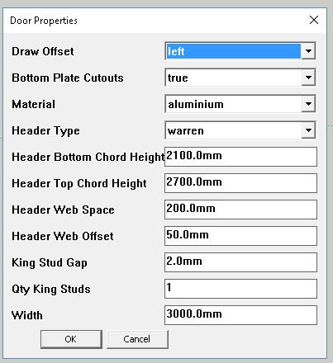Focus the King Stud Gap input

pos(240,262)
